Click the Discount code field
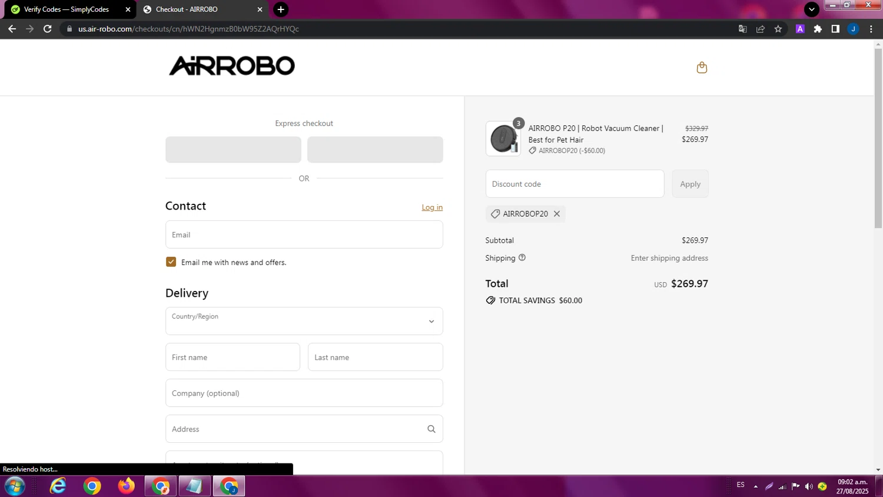Image resolution: width=883 pixels, height=497 pixels. point(575,184)
